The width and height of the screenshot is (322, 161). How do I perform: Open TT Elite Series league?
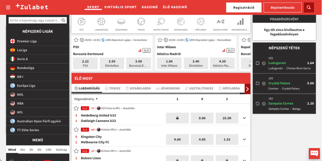coord(37,130)
